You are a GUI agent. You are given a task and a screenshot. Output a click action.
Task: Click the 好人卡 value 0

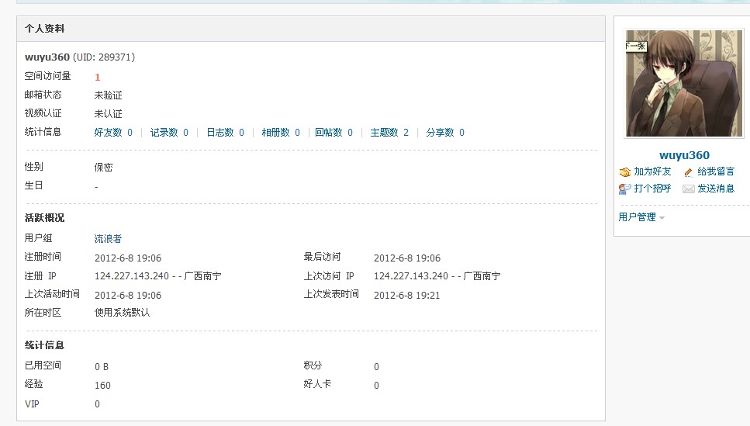pos(376,386)
